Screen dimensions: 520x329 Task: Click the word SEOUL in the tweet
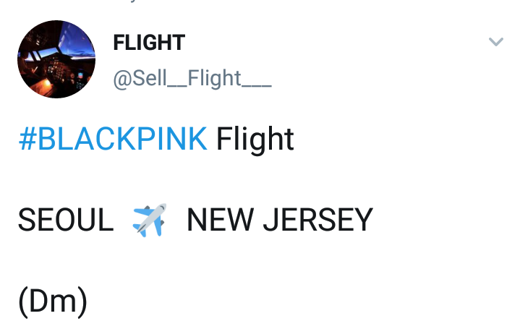pyautogui.click(x=66, y=221)
